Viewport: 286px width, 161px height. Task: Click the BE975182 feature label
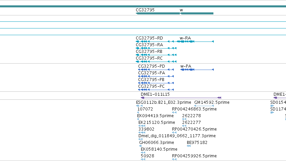(197, 143)
